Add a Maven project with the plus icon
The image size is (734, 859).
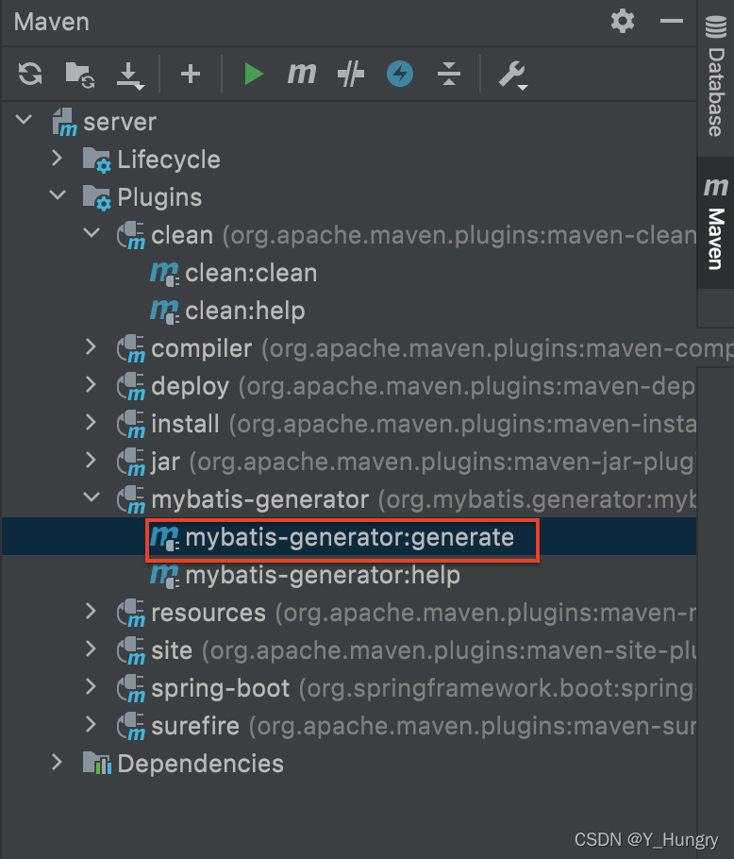190,74
